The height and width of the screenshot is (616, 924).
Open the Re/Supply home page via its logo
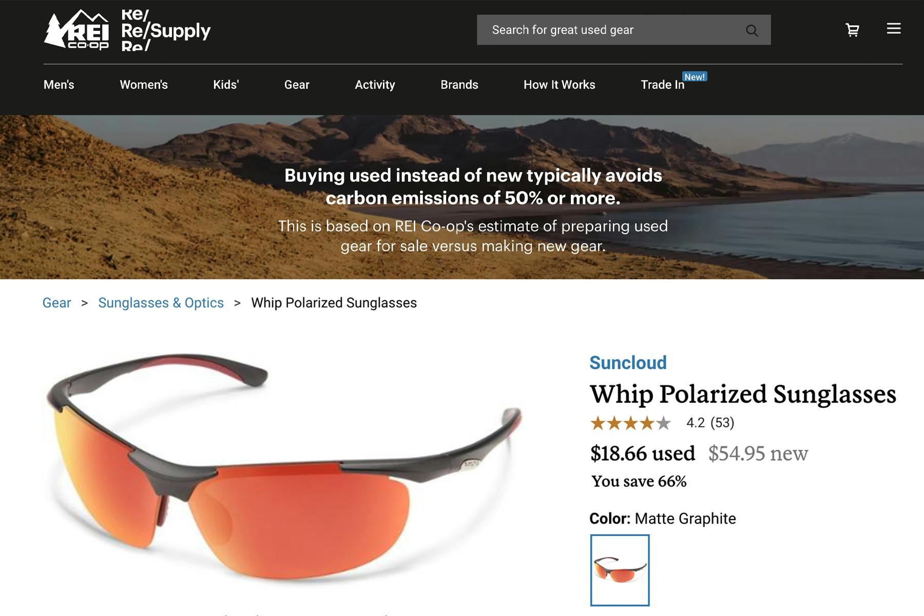(165, 30)
